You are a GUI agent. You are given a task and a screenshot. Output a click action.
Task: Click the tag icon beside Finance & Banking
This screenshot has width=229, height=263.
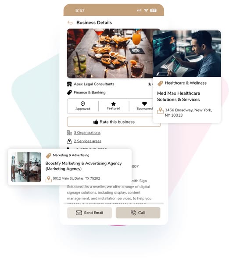tap(69, 92)
